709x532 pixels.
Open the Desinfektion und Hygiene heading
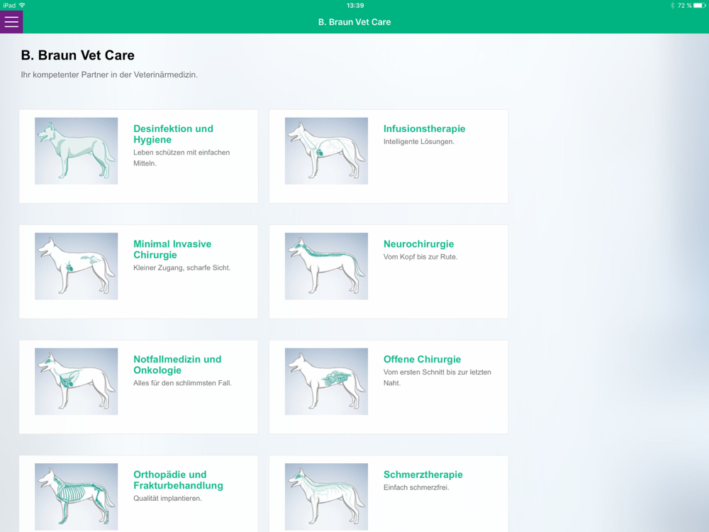coord(173,134)
